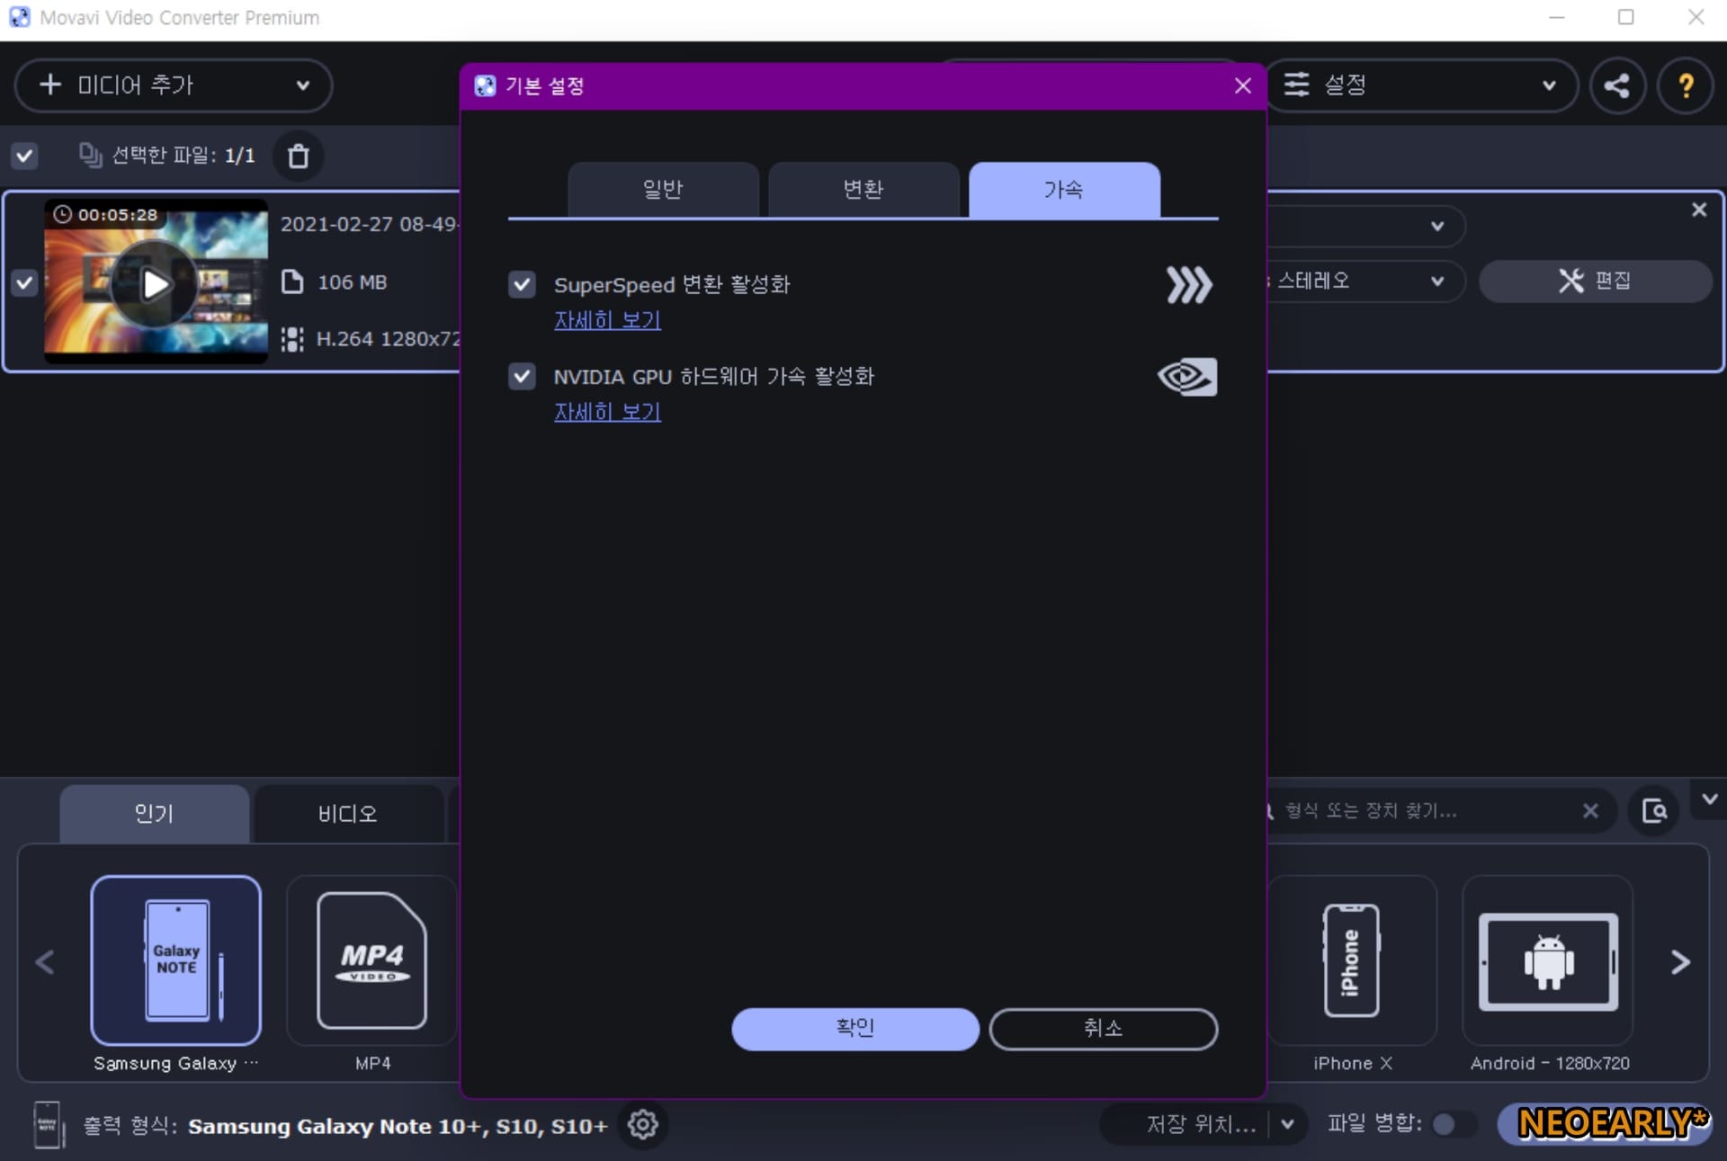Switch to the 변환 tab
This screenshot has width=1727, height=1161.
tap(863, 190)
